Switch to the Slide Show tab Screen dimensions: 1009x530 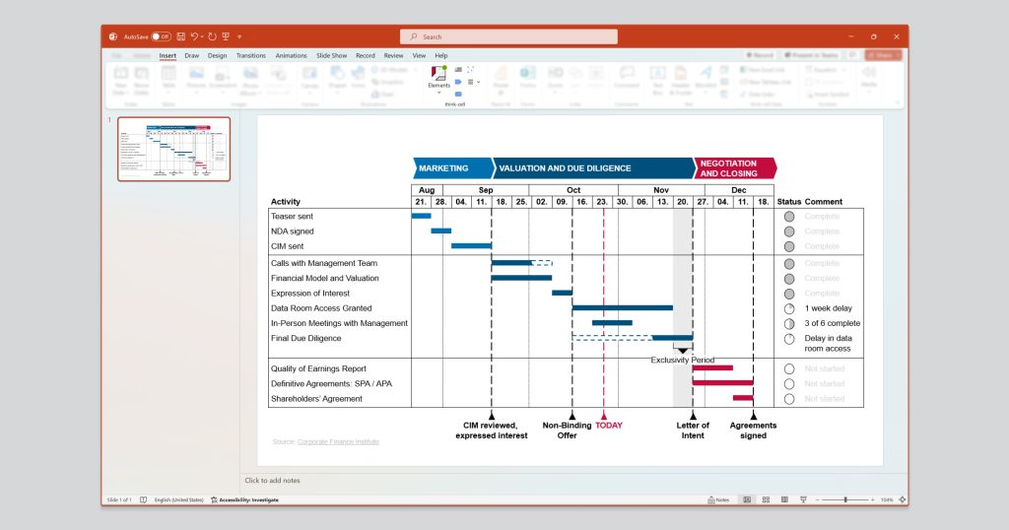click(331, 55)
